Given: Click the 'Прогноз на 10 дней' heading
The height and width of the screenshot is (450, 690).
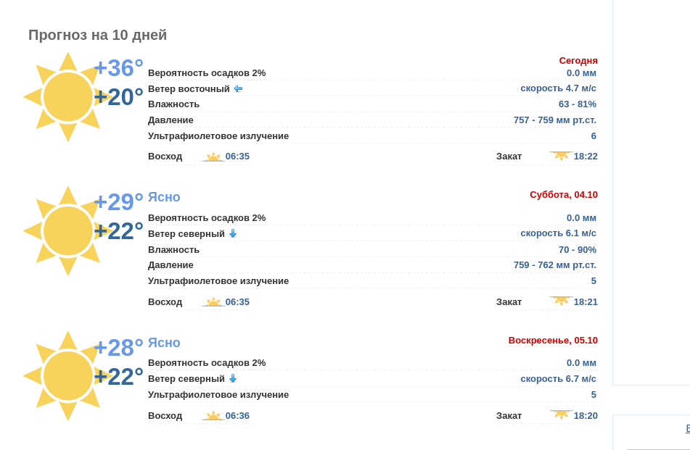Looking at the screenshot, I should 97,35.
